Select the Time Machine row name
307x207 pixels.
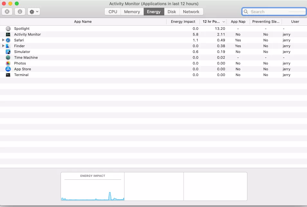pyautogui.click(x=26, y=57)
